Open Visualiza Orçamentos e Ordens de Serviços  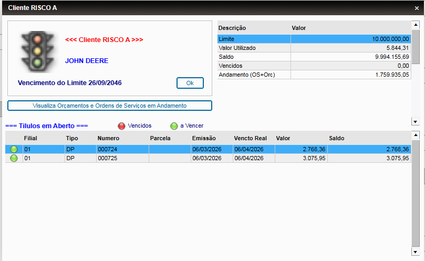tap(109, 106)
